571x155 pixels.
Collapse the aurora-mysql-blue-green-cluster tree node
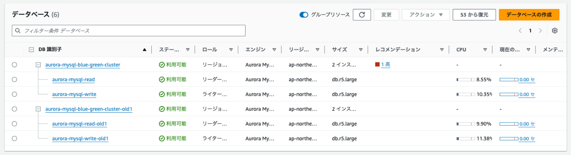[38, 64]
